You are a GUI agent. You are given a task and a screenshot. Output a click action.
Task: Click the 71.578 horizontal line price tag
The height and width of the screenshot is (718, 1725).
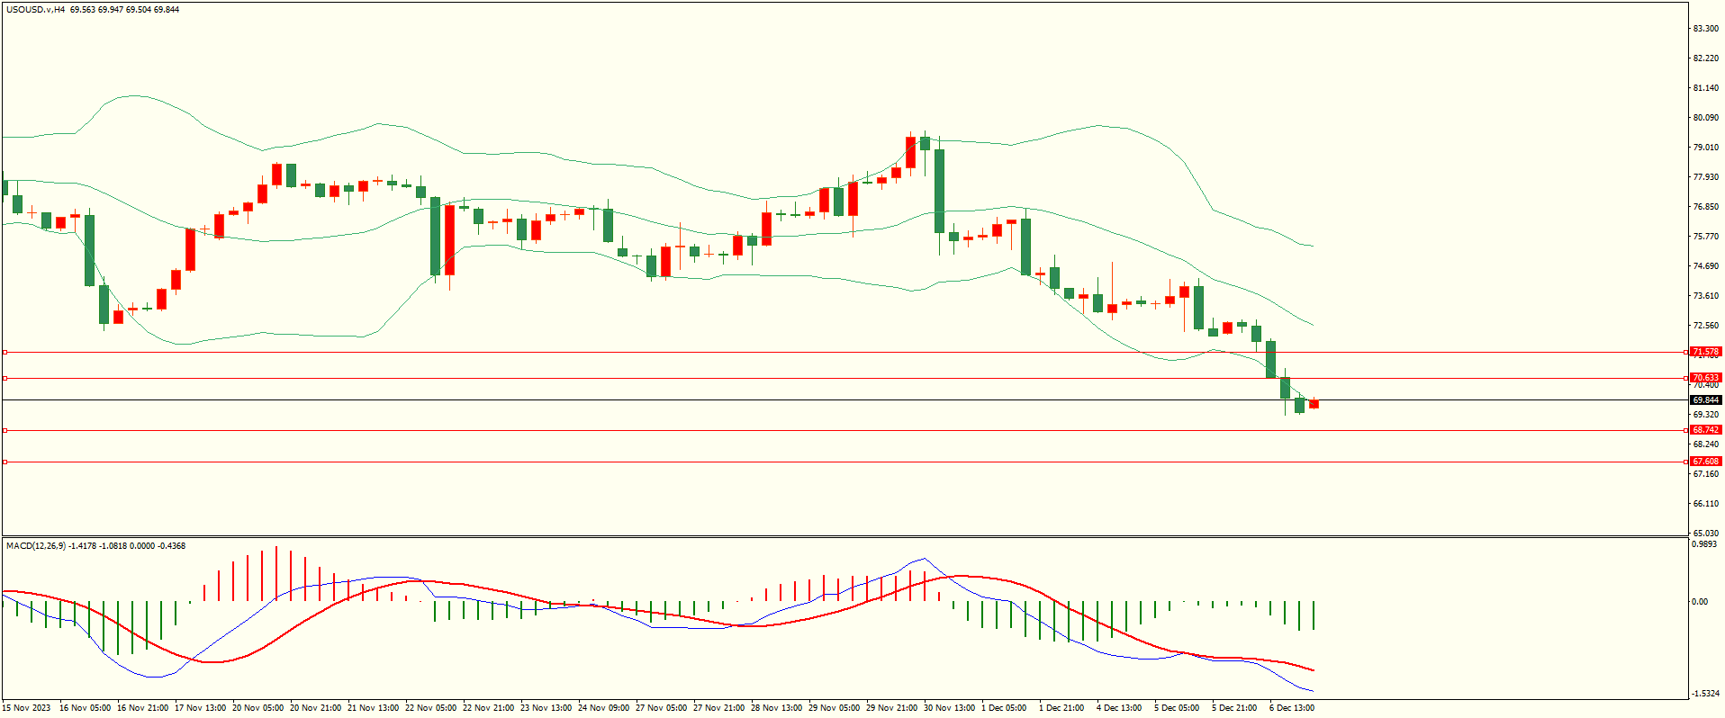(x=1705, y=352)
